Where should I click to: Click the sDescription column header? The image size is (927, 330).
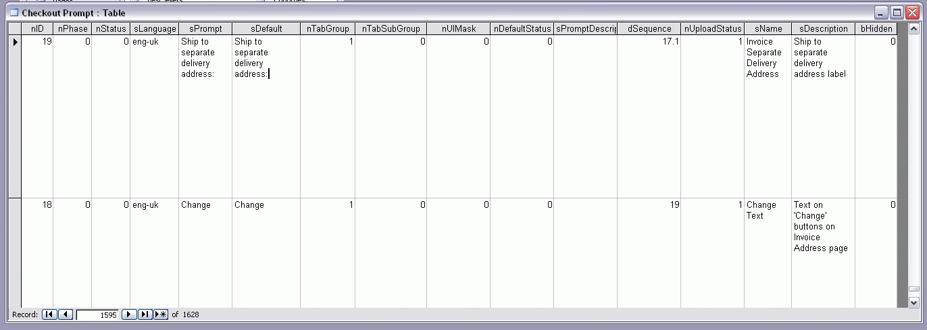click(x=823, y=29)
